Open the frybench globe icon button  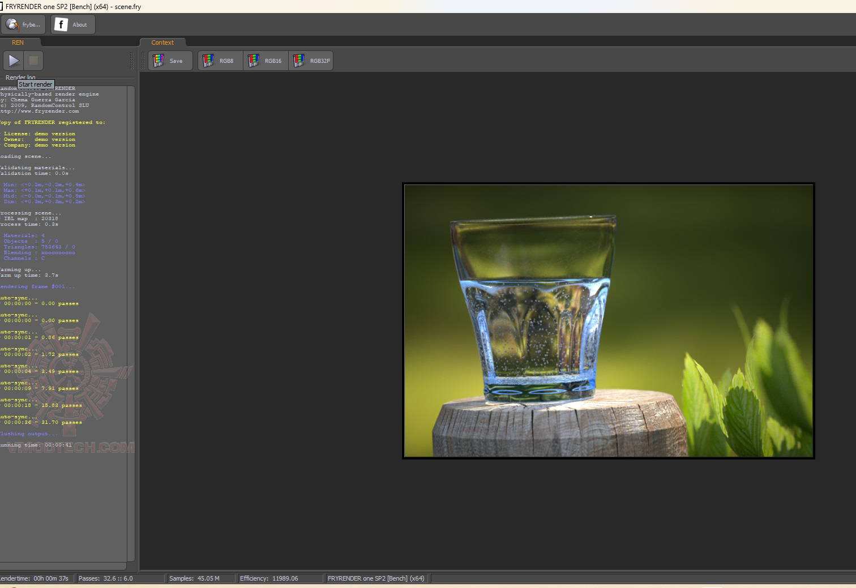click(23, 24)
